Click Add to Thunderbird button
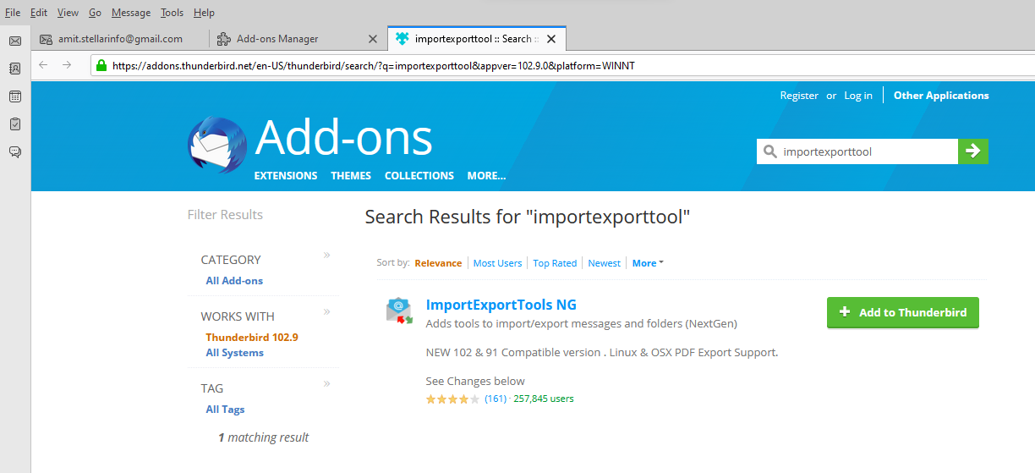Screen dimensions: 1035x473 click(902, 312)
